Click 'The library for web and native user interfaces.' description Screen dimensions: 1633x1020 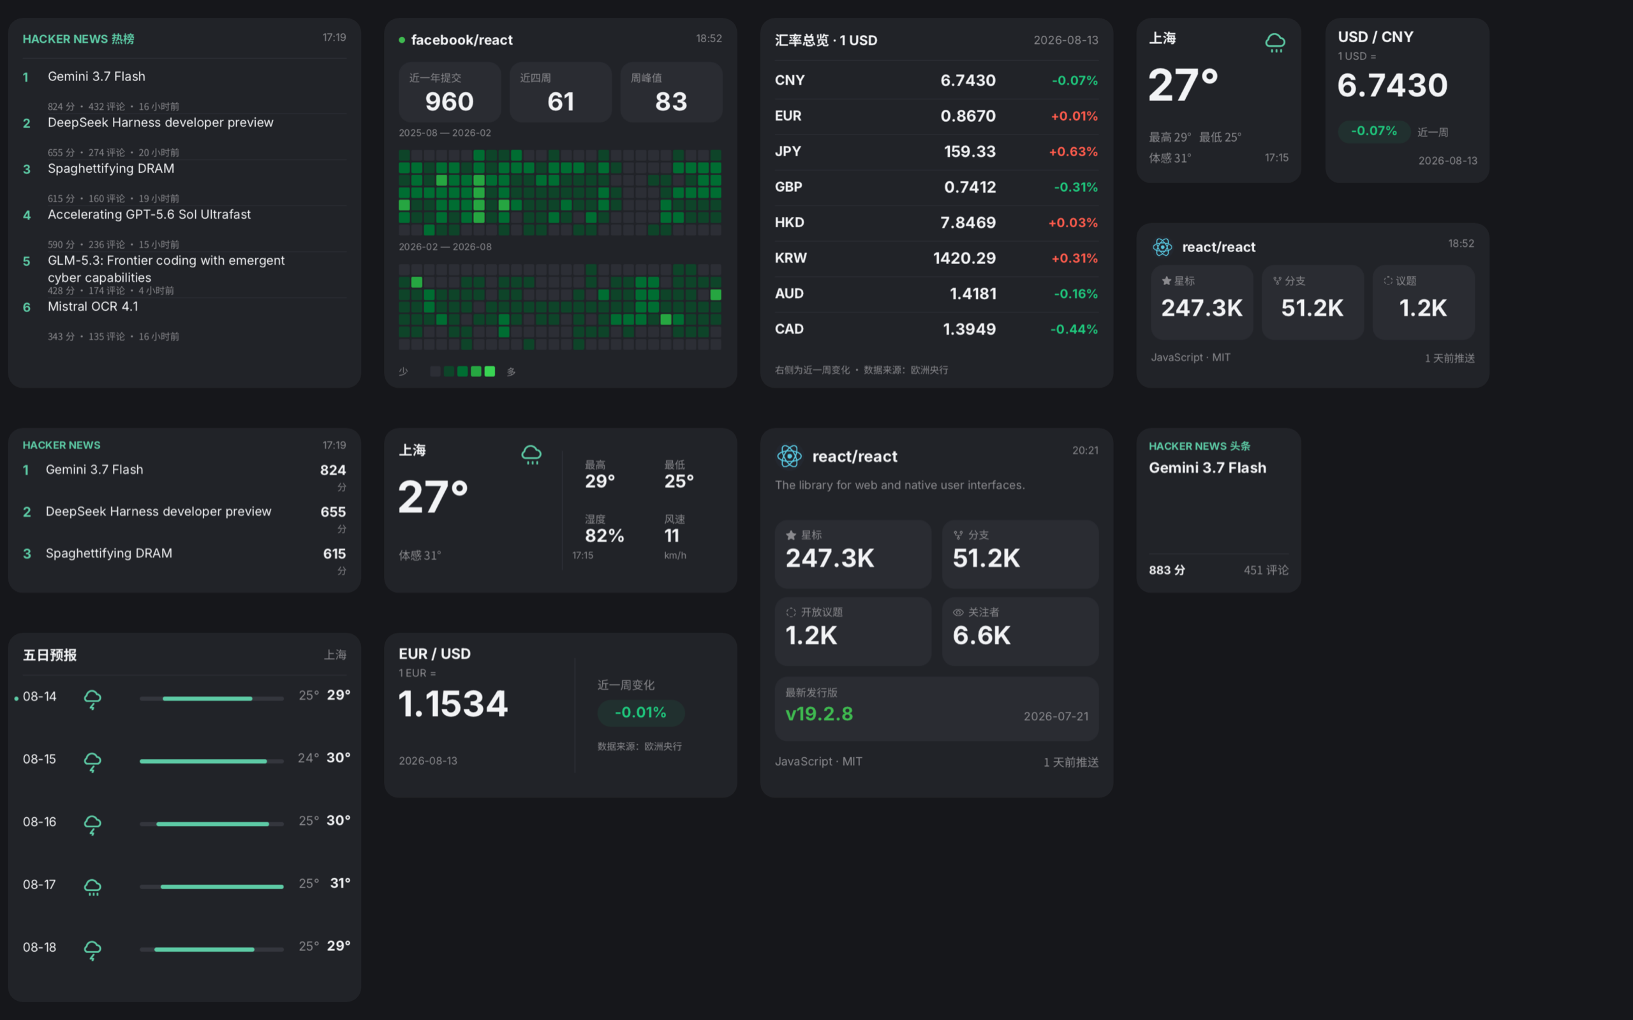click(900, 485)
